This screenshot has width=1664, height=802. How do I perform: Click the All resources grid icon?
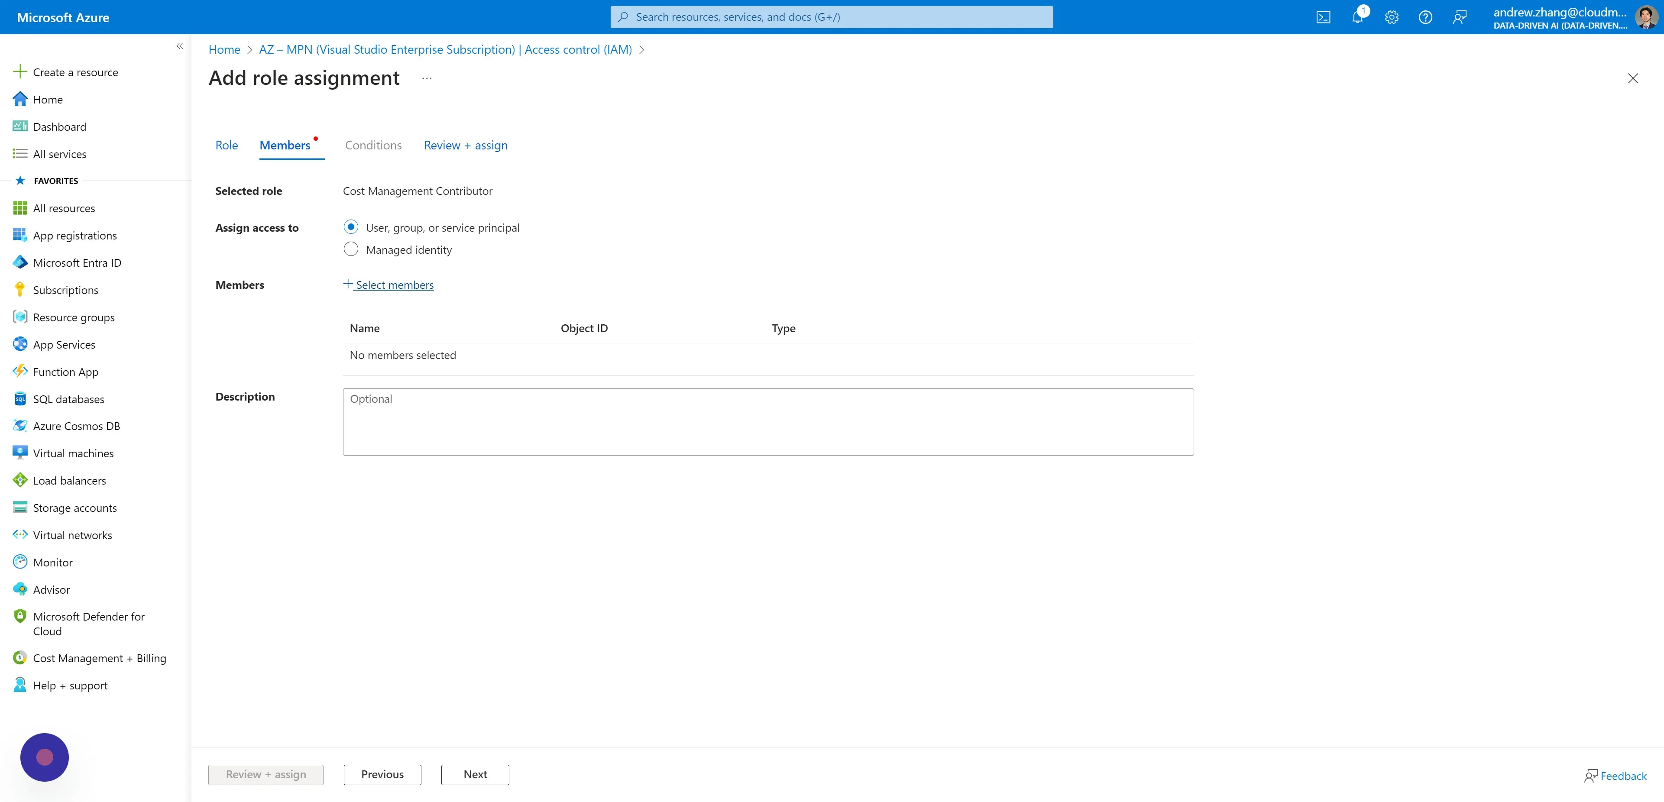click(x=20, y=208)
